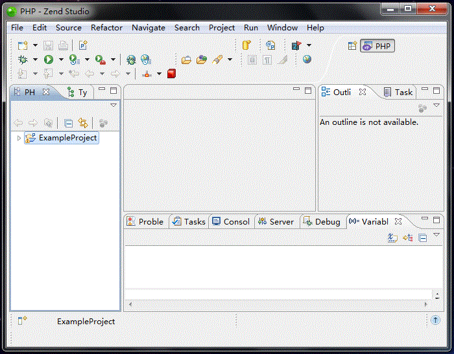
Task: Select ExampleProject in the PHP Explorer
Action: [x=67, y=138]
